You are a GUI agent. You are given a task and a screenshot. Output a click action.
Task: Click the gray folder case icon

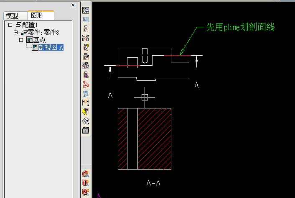[x=86, y=130]
